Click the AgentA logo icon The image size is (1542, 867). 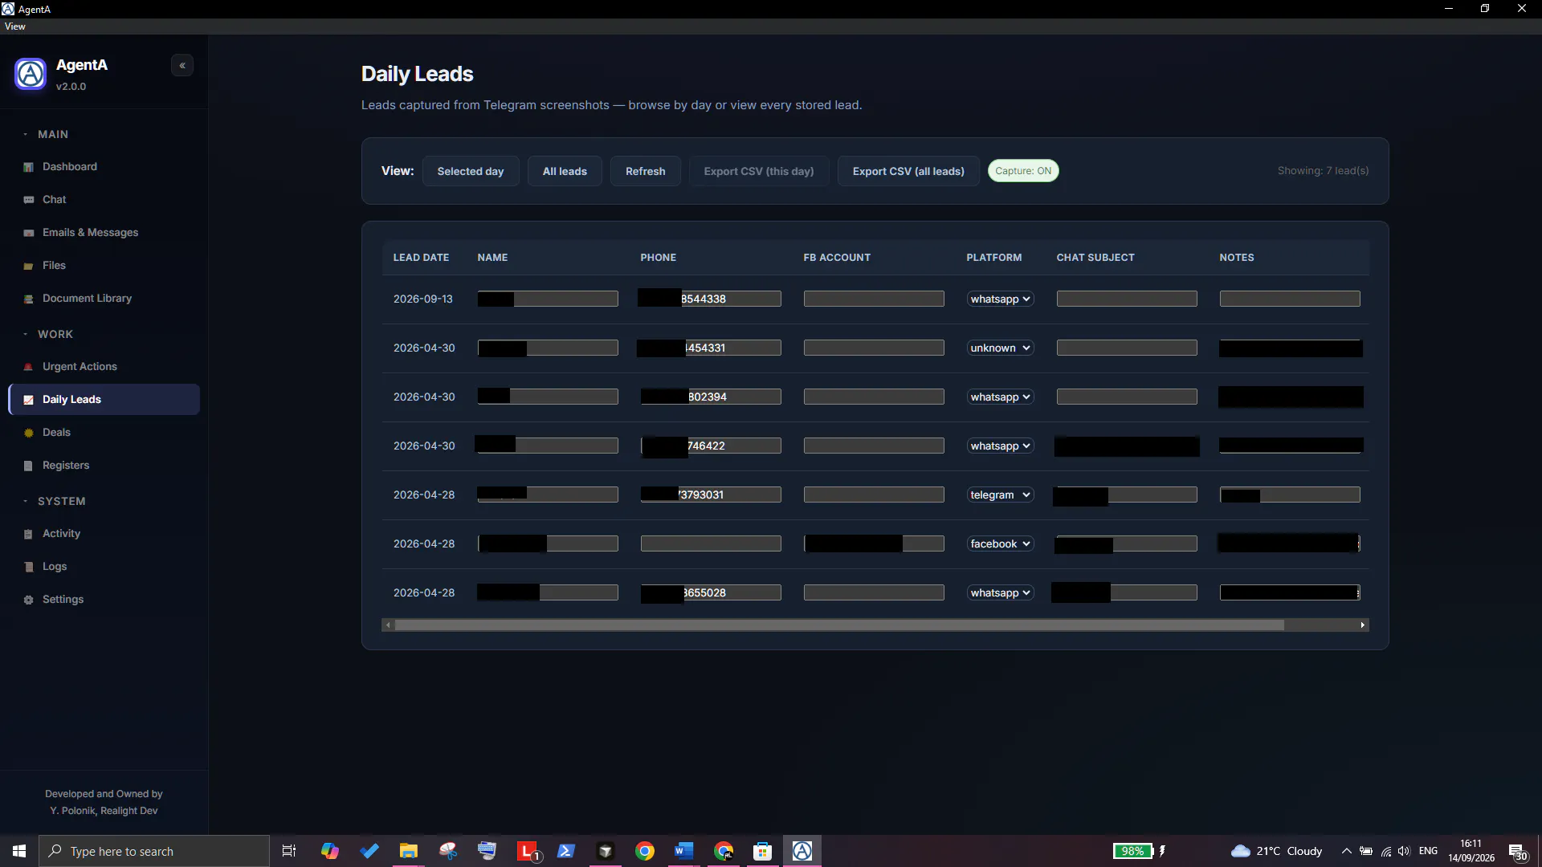(x=31, y=74)
